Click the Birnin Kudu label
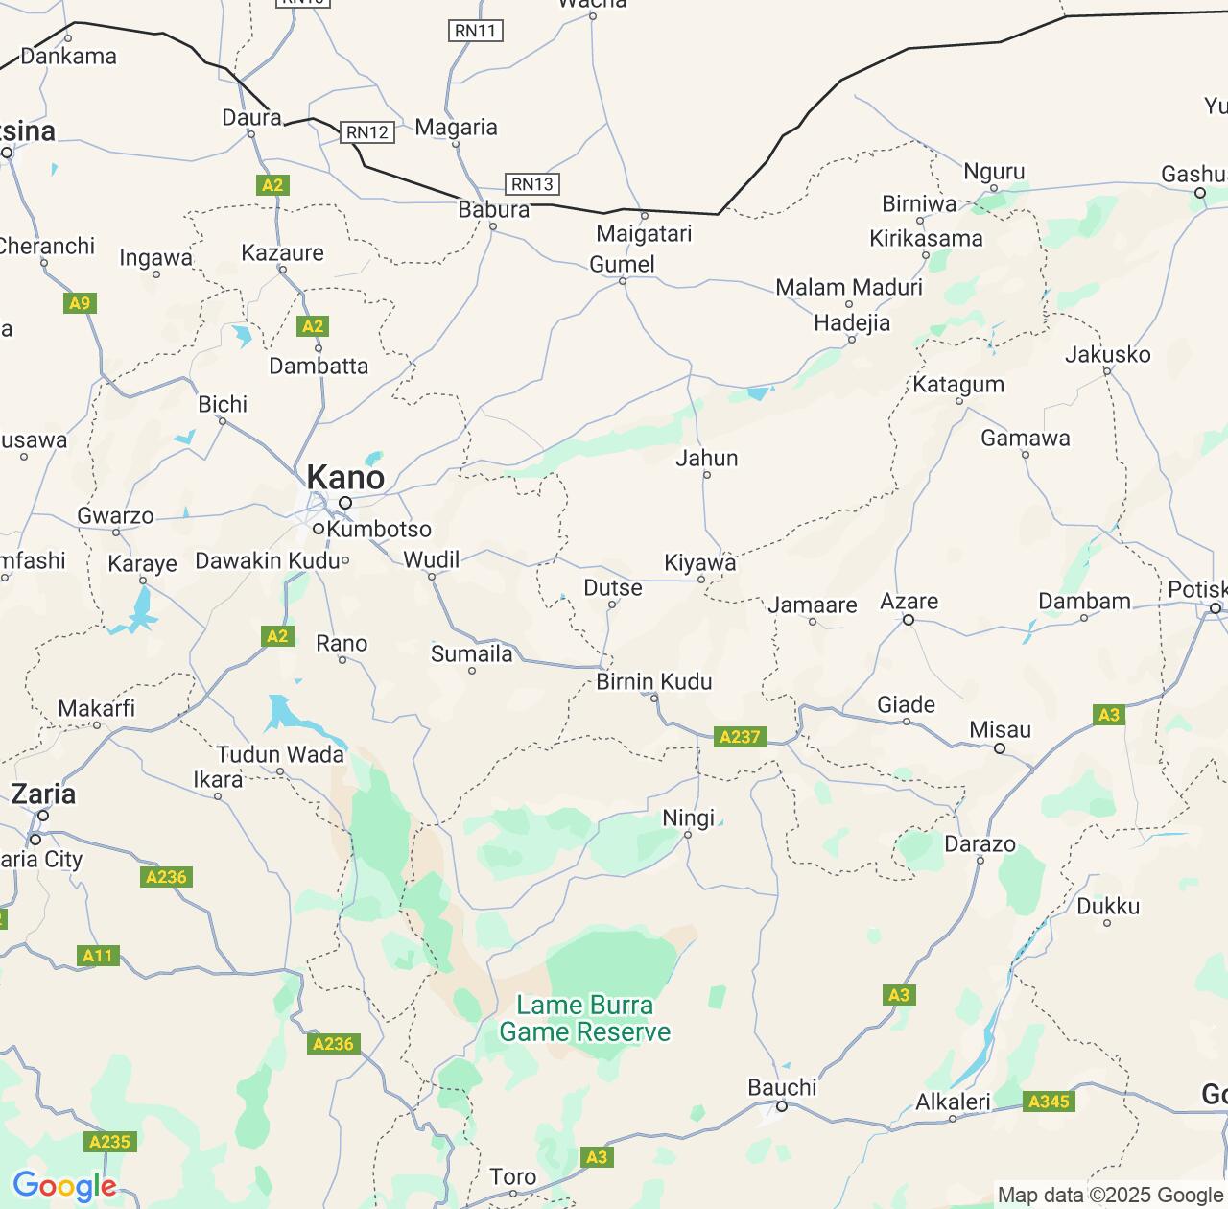 654,681
